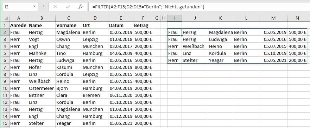
Task: Click the filtered result cell 05.07.2015
Action: tap(273, 47)
